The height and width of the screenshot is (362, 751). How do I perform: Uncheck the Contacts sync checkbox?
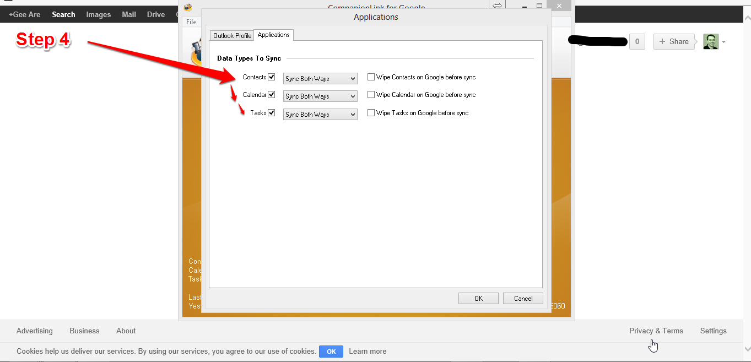(x=271, y=77)
